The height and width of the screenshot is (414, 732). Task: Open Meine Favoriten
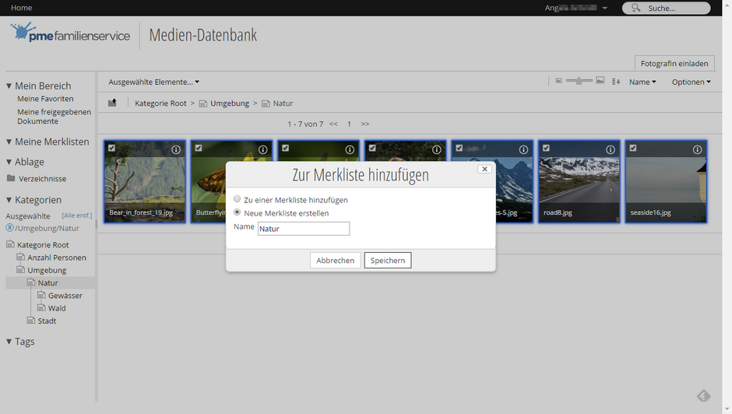tap(45, 99)
